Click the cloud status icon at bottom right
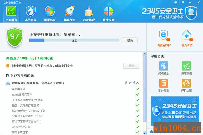The width and height of the screenshot is (203, 135). 151,132
